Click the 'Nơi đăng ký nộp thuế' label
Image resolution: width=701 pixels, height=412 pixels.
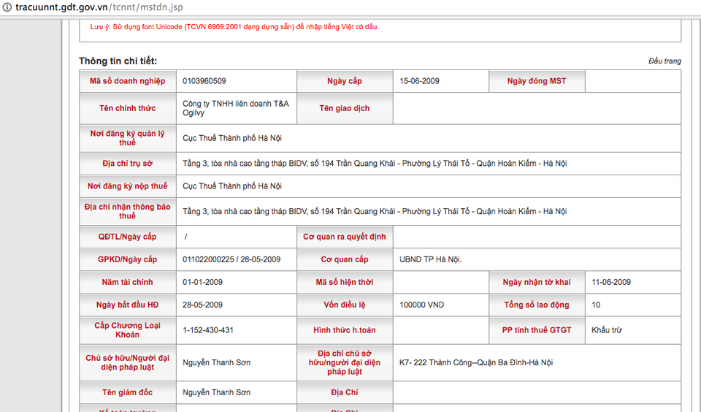tap(127, 186)
